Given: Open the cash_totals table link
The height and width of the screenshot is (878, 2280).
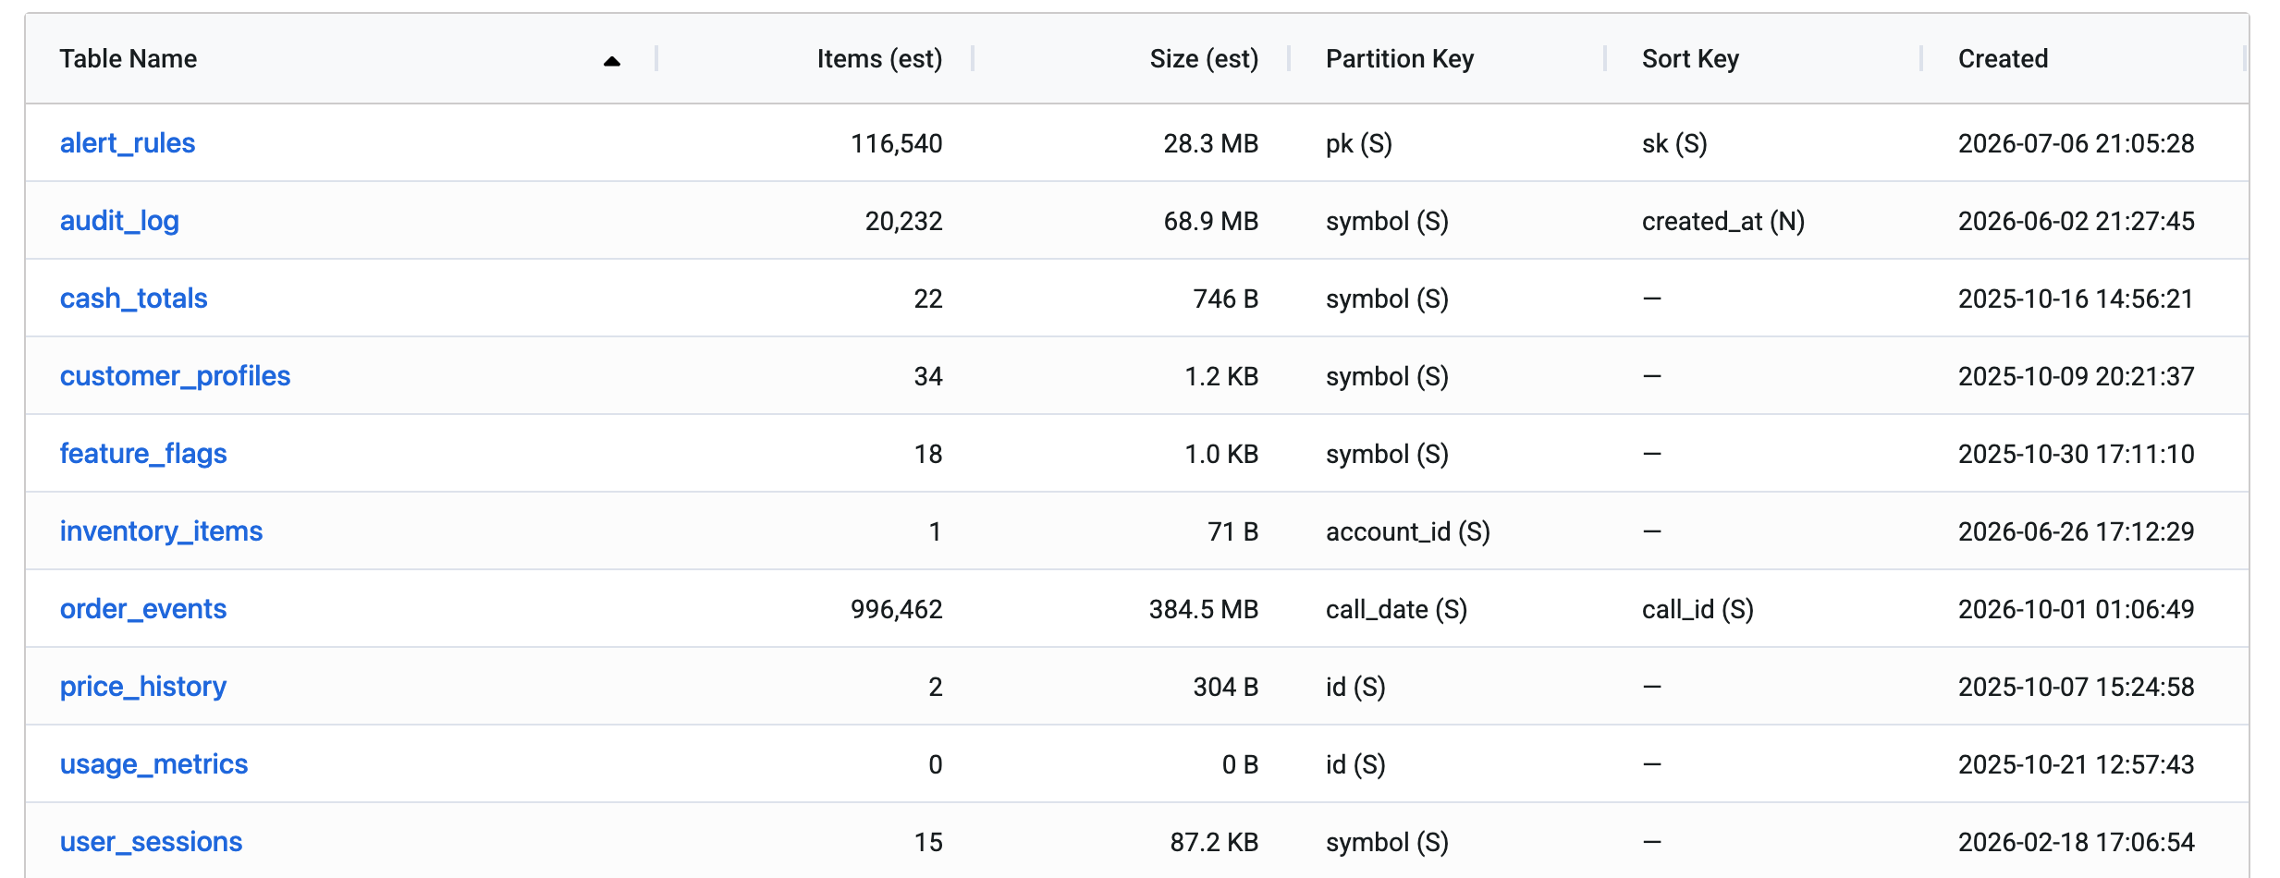Looking at the screenshot, I should (x=133, y=299).
